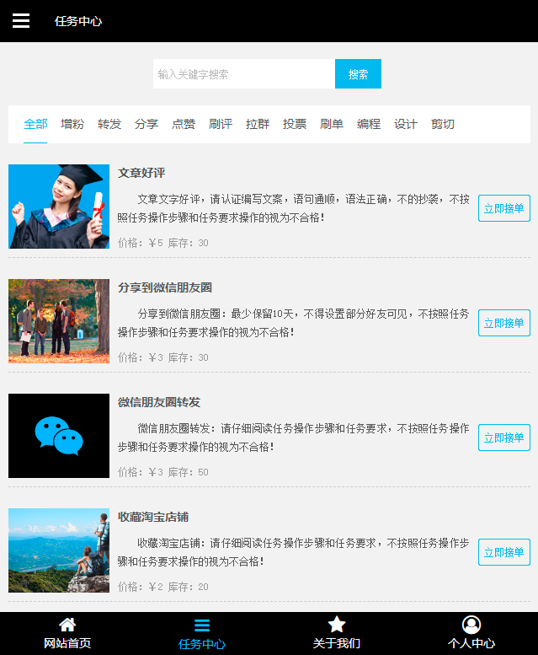Select the 点赞 category tab

(x=184, y=124)
